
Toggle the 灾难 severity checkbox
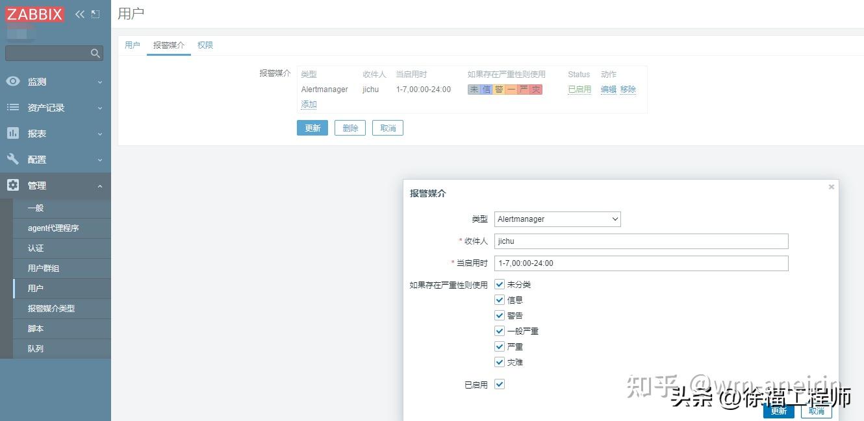[500, 362]
